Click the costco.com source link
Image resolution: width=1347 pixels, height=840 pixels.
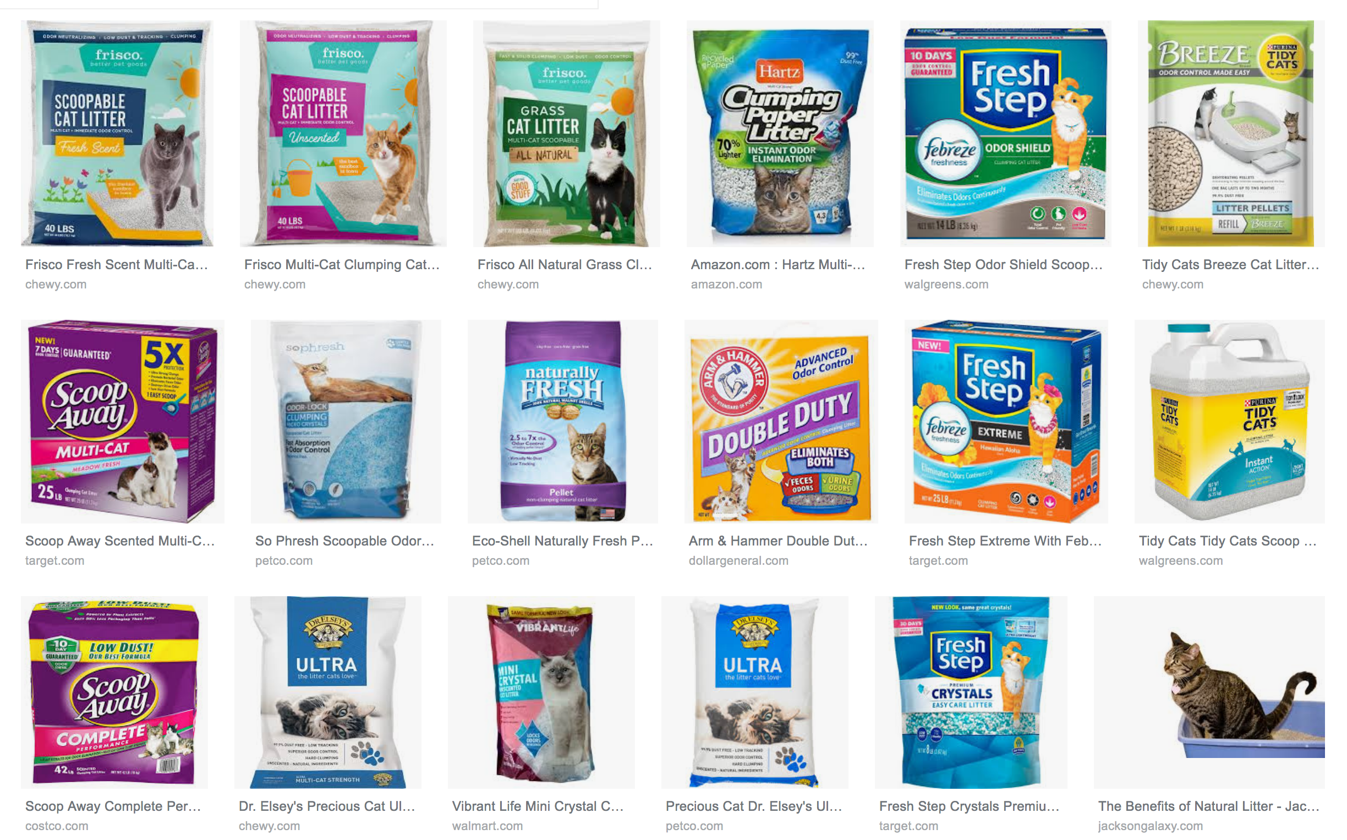57,826
